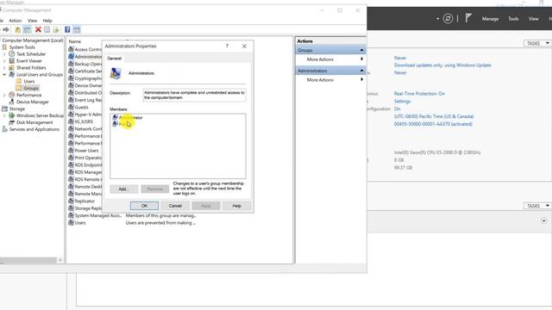Collapse the Local Users and Groups node
Viewport: 552px width, 310px height.
pos(4,75)
